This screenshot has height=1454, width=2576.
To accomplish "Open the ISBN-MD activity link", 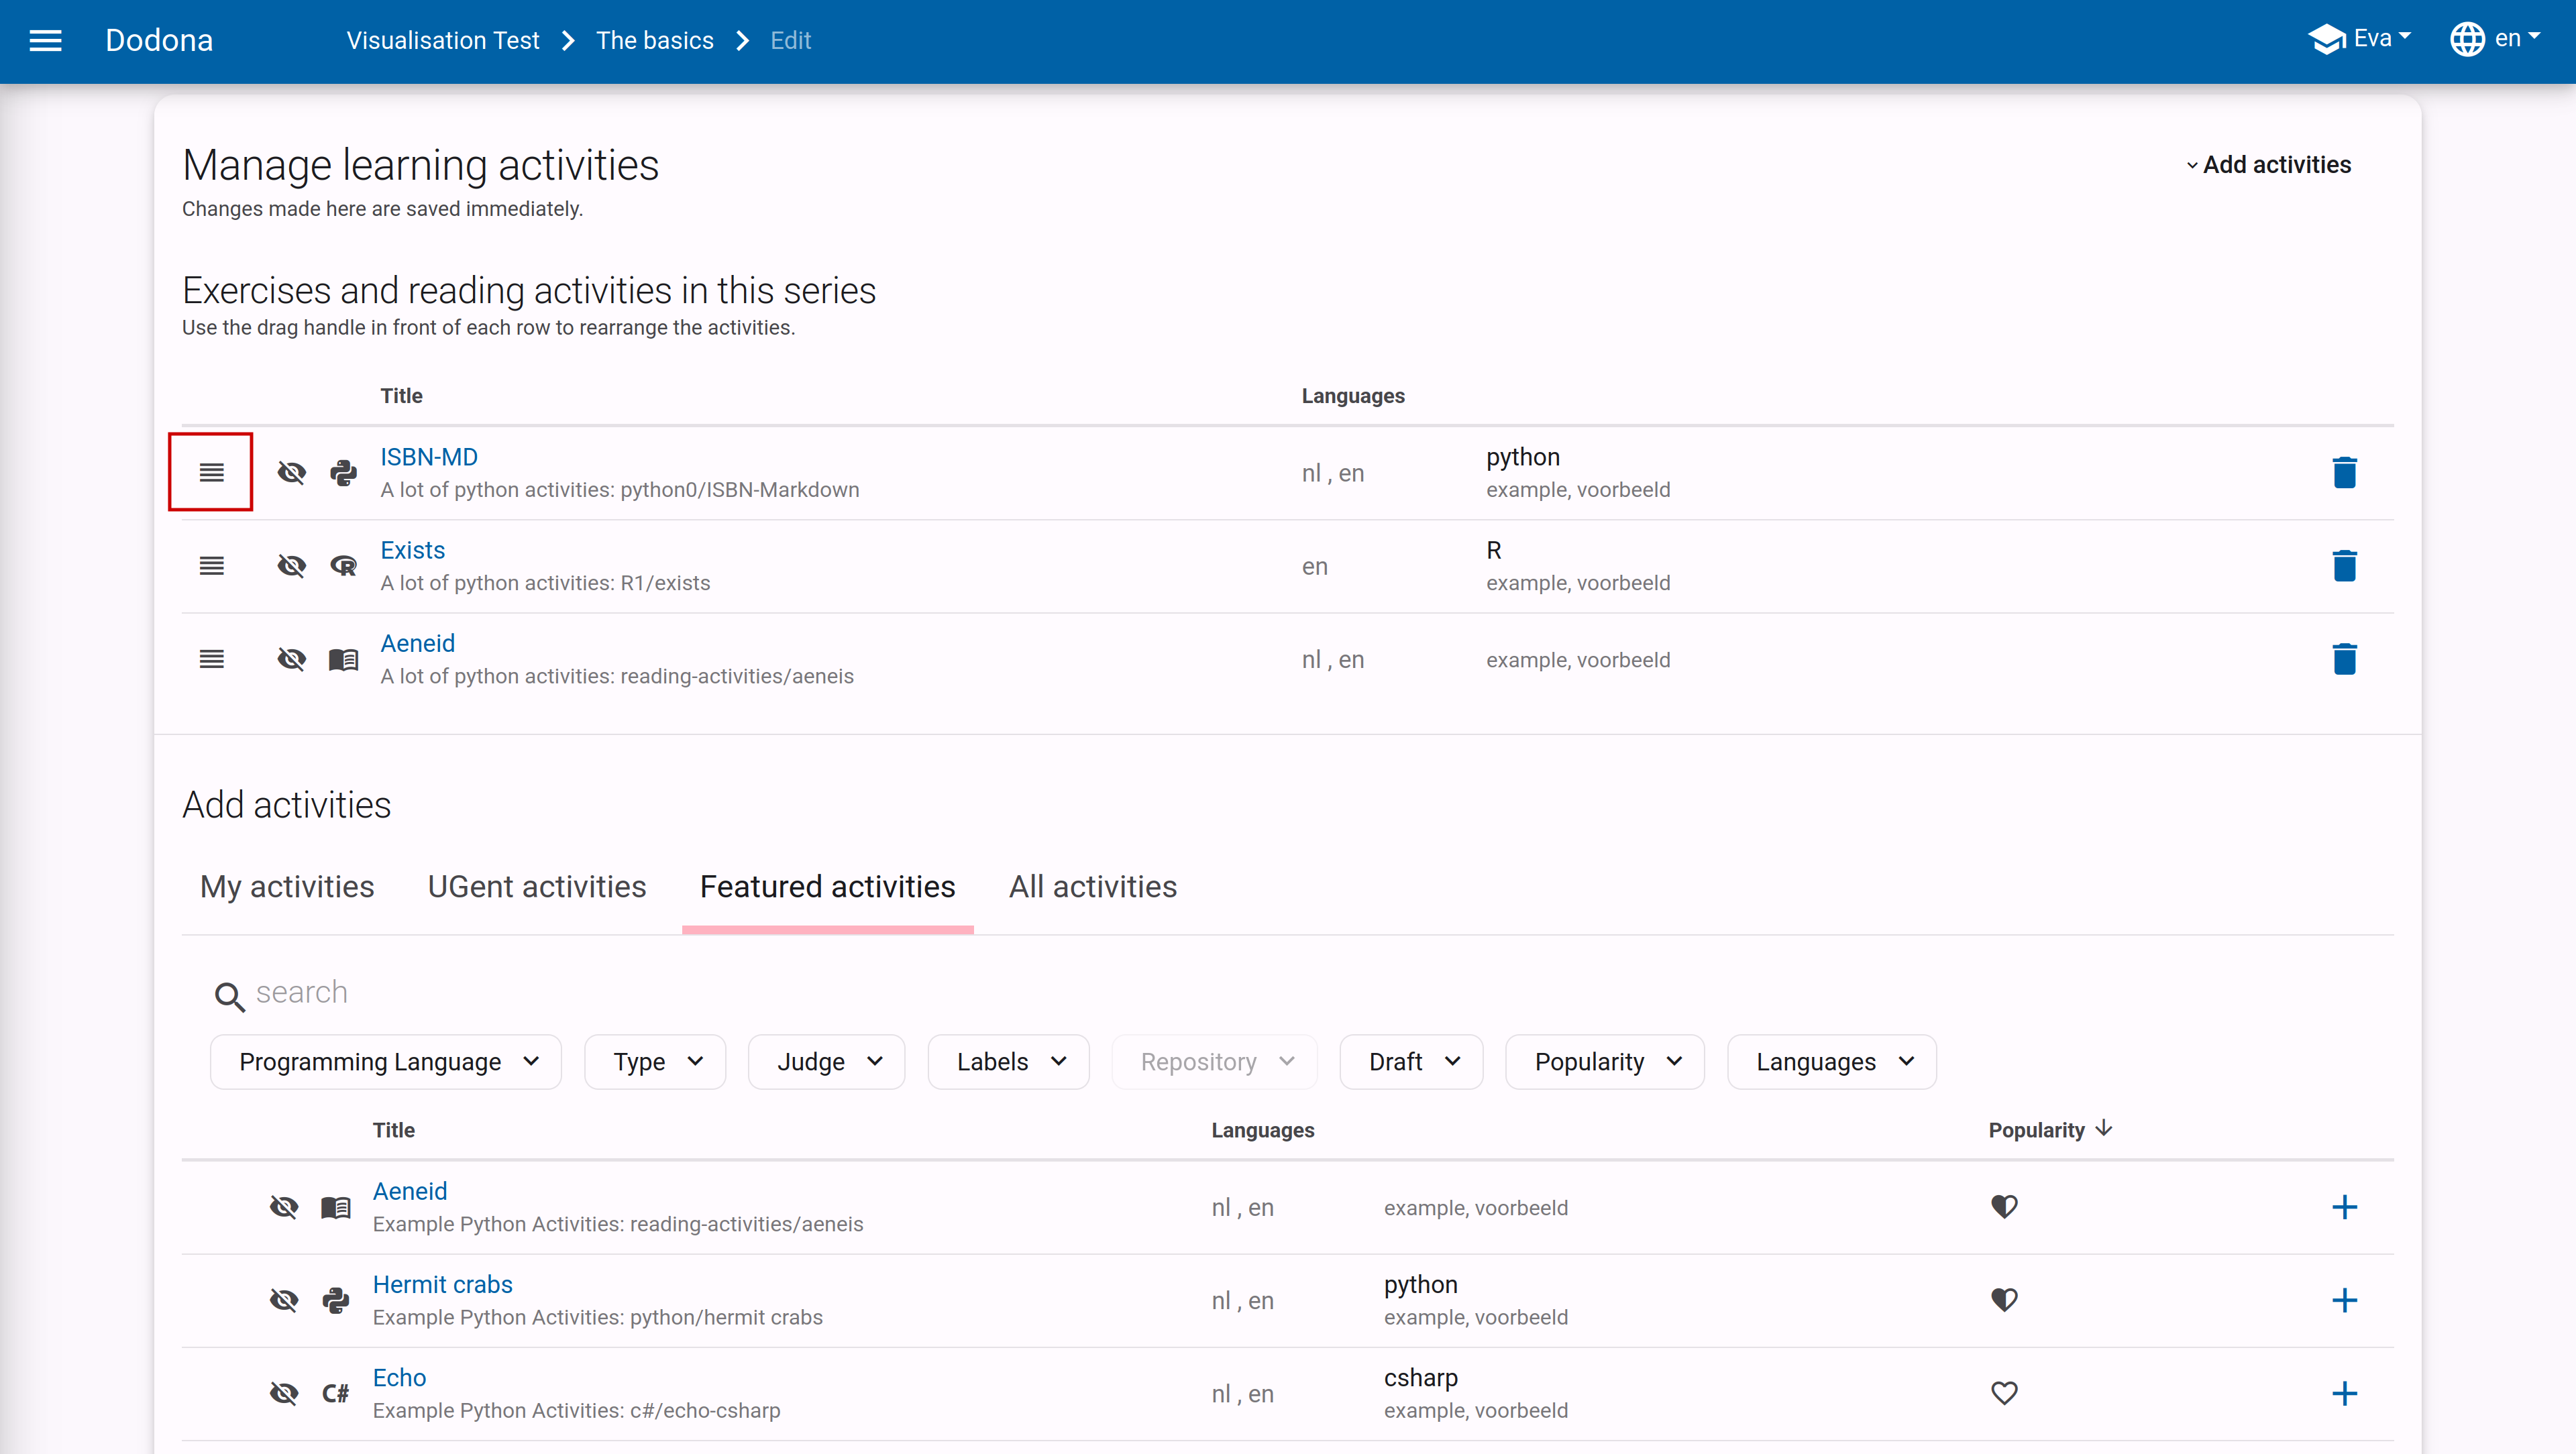I will coord(429,456).
